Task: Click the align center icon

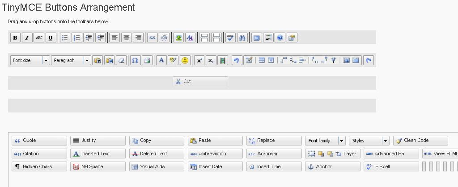Action: click(x=127, y=38)
